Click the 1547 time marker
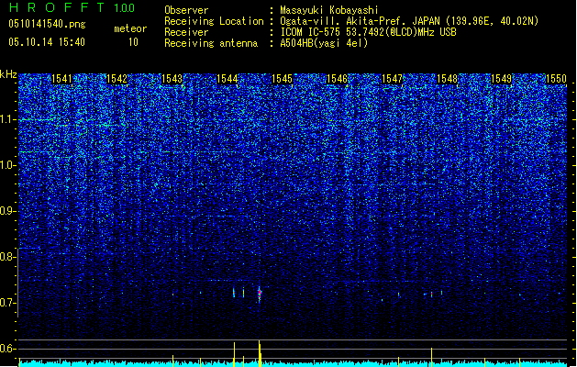This screenshot has width=577, height=367. point(393,79)
